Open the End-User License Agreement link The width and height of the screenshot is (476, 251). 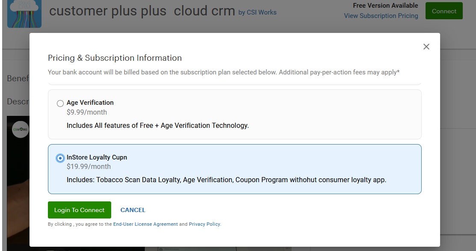point(145,224)
